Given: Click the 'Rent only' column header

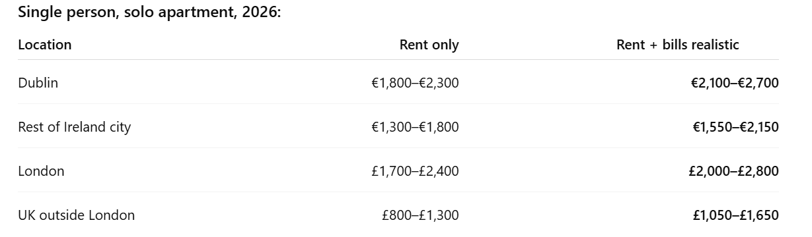Looking at the screenshot, I should [429, 45].
